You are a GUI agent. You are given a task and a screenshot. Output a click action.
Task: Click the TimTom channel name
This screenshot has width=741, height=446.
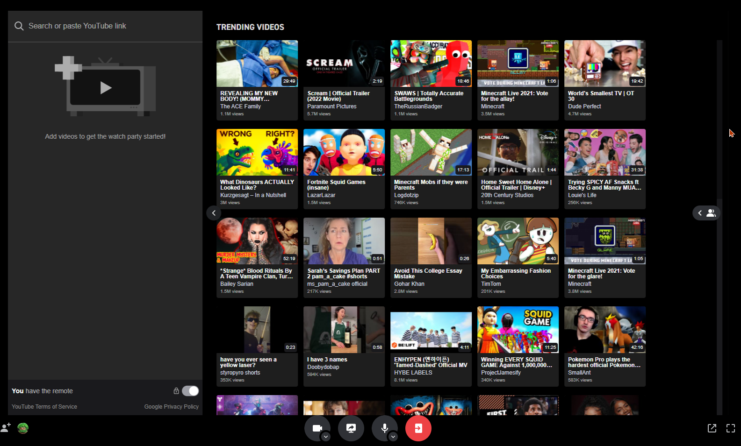click(x=491, y=284)
